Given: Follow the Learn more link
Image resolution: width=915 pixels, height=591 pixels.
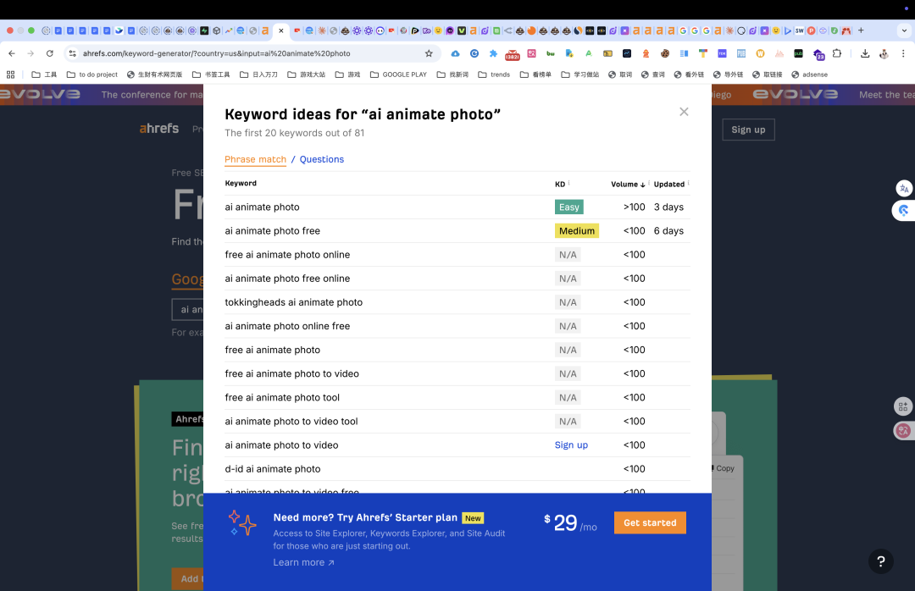Looking at the screenshot, I should 303,562.
